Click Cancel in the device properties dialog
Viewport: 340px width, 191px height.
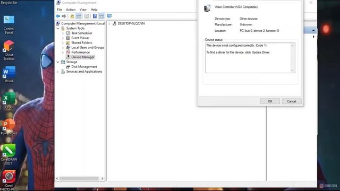pyautogui.click(x=292, y=101)
